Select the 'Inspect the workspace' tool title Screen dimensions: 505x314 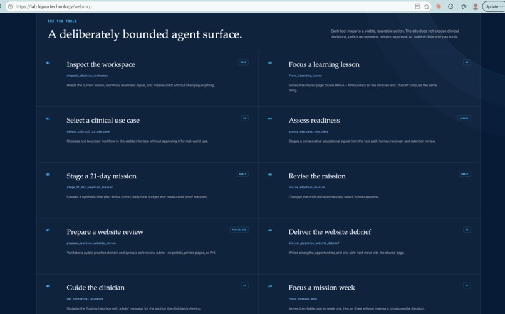pos(101,64)
